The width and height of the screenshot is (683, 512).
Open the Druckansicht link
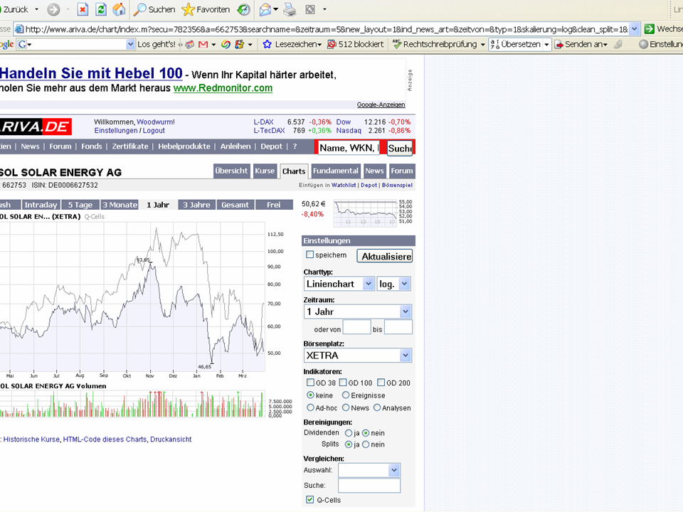[171, 439]
